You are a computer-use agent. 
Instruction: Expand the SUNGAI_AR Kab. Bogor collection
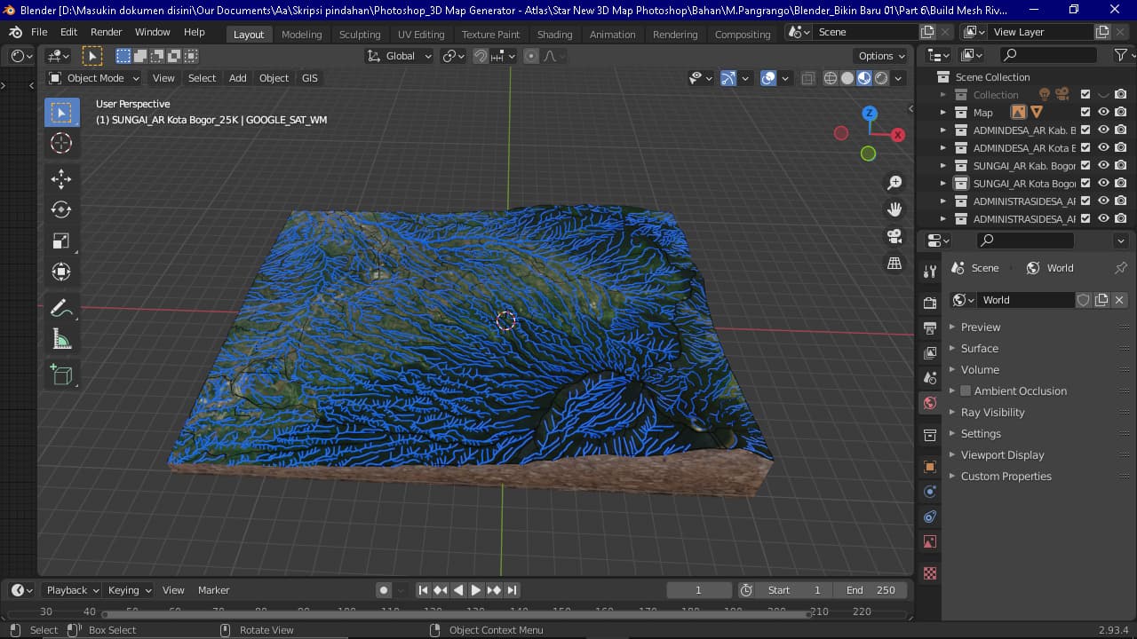tap(945, 165)
